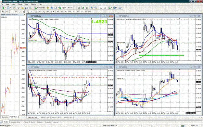The image size is (203, 127).
Task: Open the Tools menu
Action: click(26, 4)
